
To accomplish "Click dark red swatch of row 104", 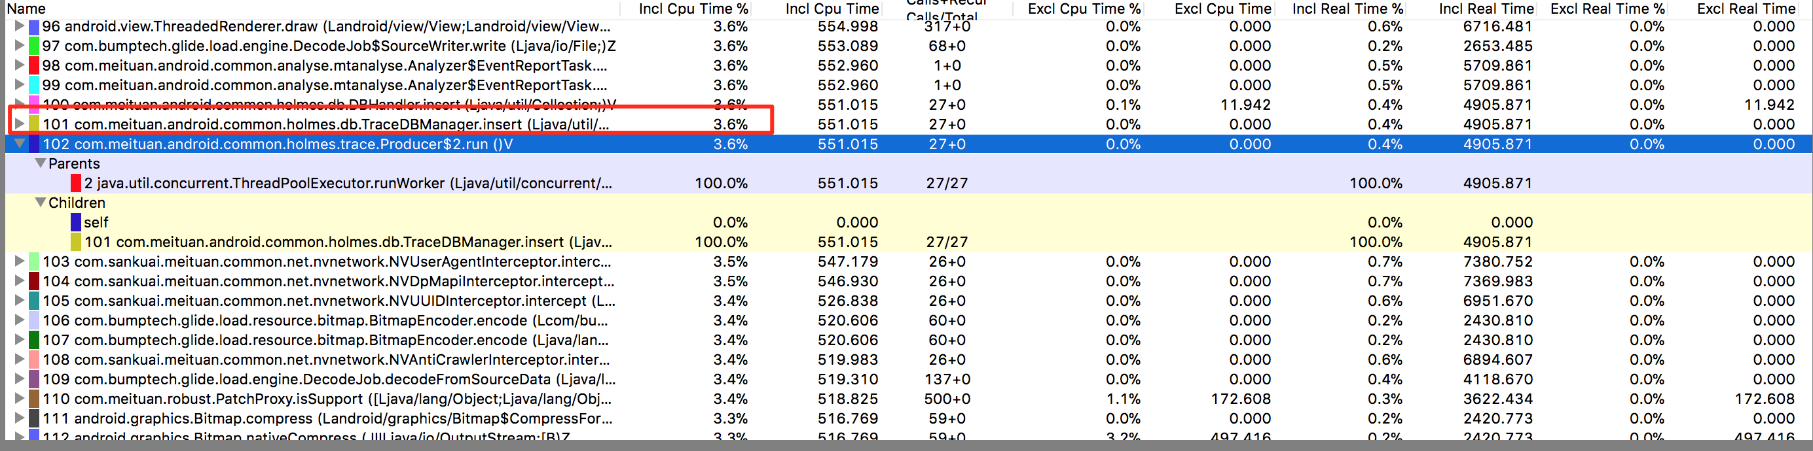I will (x=34, y=282).
